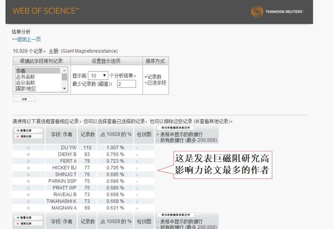Click the bottom 排除记录 button
This screenshot has width=334, height=229.
(29, 223)
